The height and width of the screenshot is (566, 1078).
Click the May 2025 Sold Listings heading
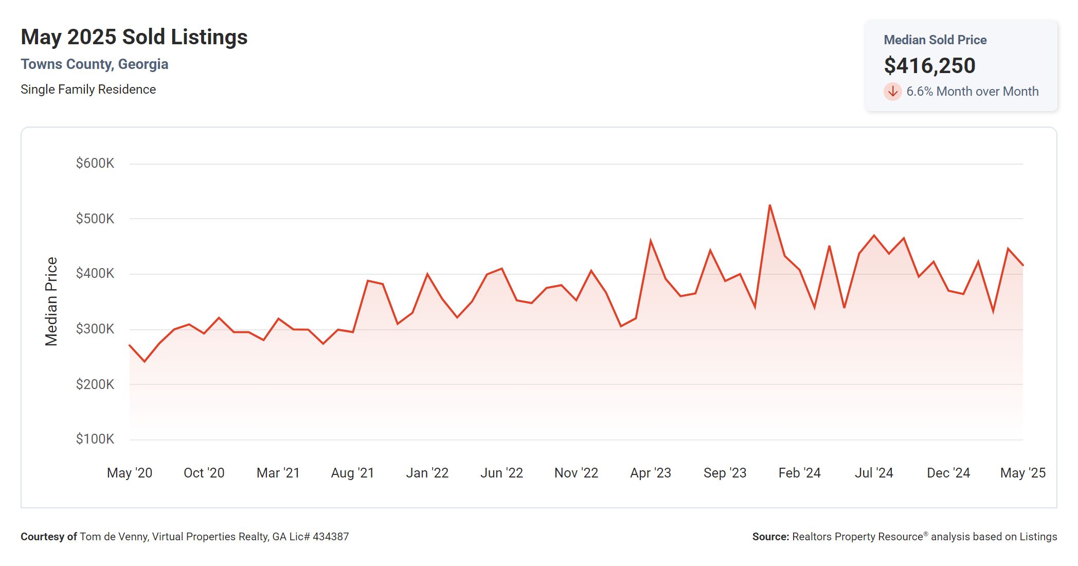click(x=134, y=37)
